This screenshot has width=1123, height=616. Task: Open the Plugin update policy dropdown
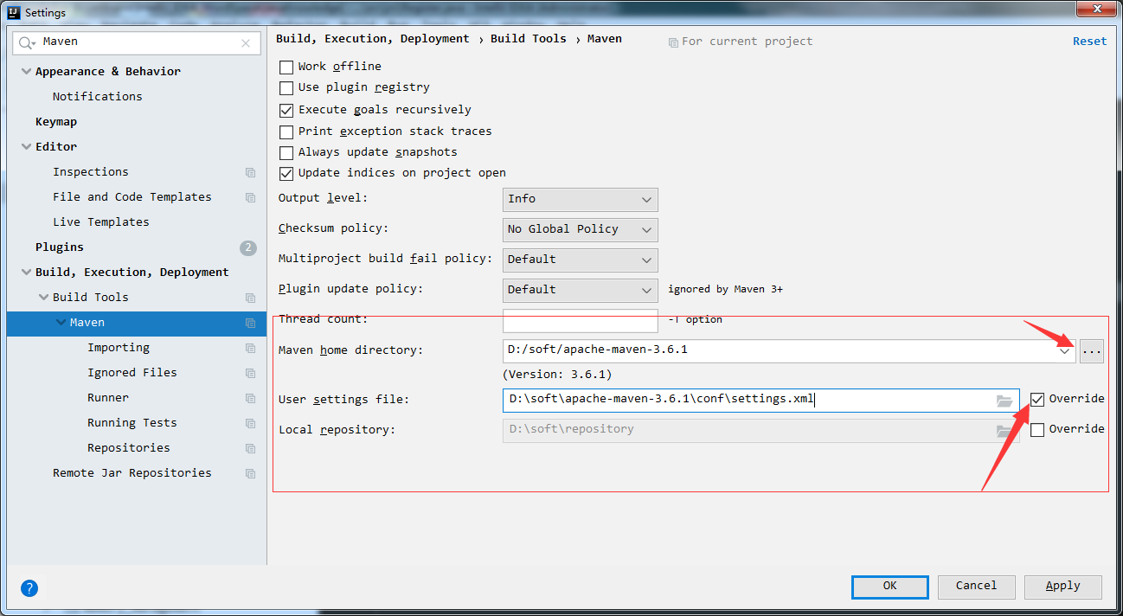click(580, 290)
